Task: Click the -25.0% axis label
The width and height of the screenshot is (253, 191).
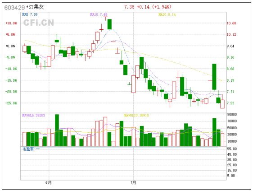Action: [x=11, y=103]
